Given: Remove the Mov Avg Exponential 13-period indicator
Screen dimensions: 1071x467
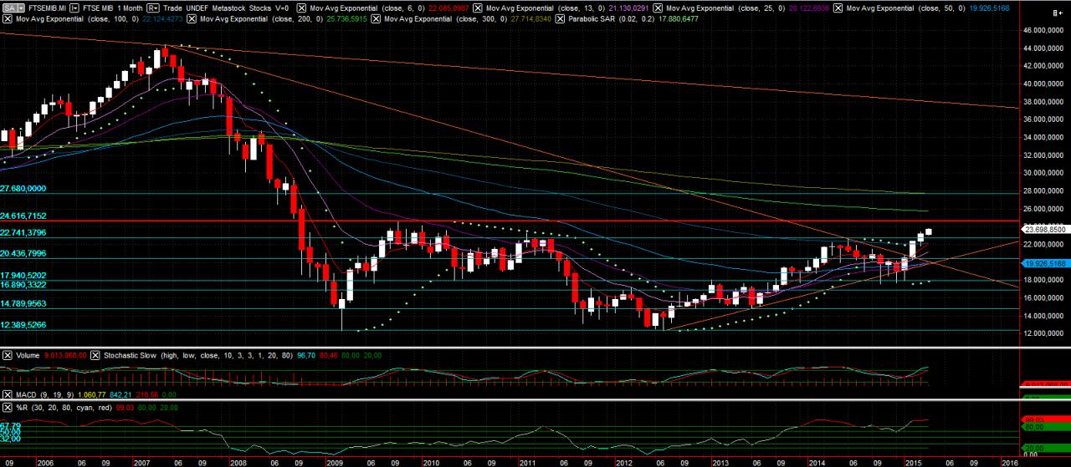Looking at the screenshot, I should [477, 8].
